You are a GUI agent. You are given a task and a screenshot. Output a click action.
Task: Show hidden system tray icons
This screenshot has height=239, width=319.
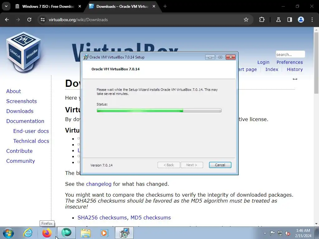[x=265, y=233]
